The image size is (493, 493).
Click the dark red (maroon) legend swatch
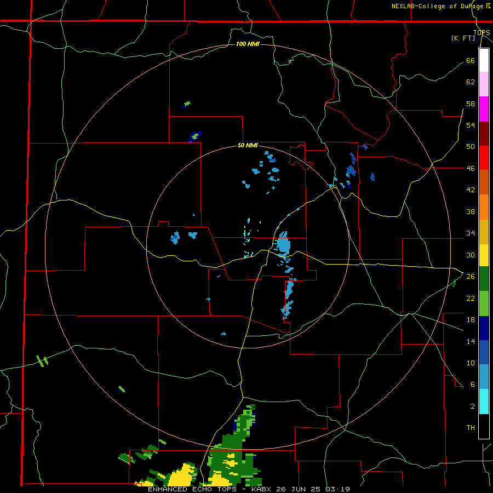[x=484, y=134]
